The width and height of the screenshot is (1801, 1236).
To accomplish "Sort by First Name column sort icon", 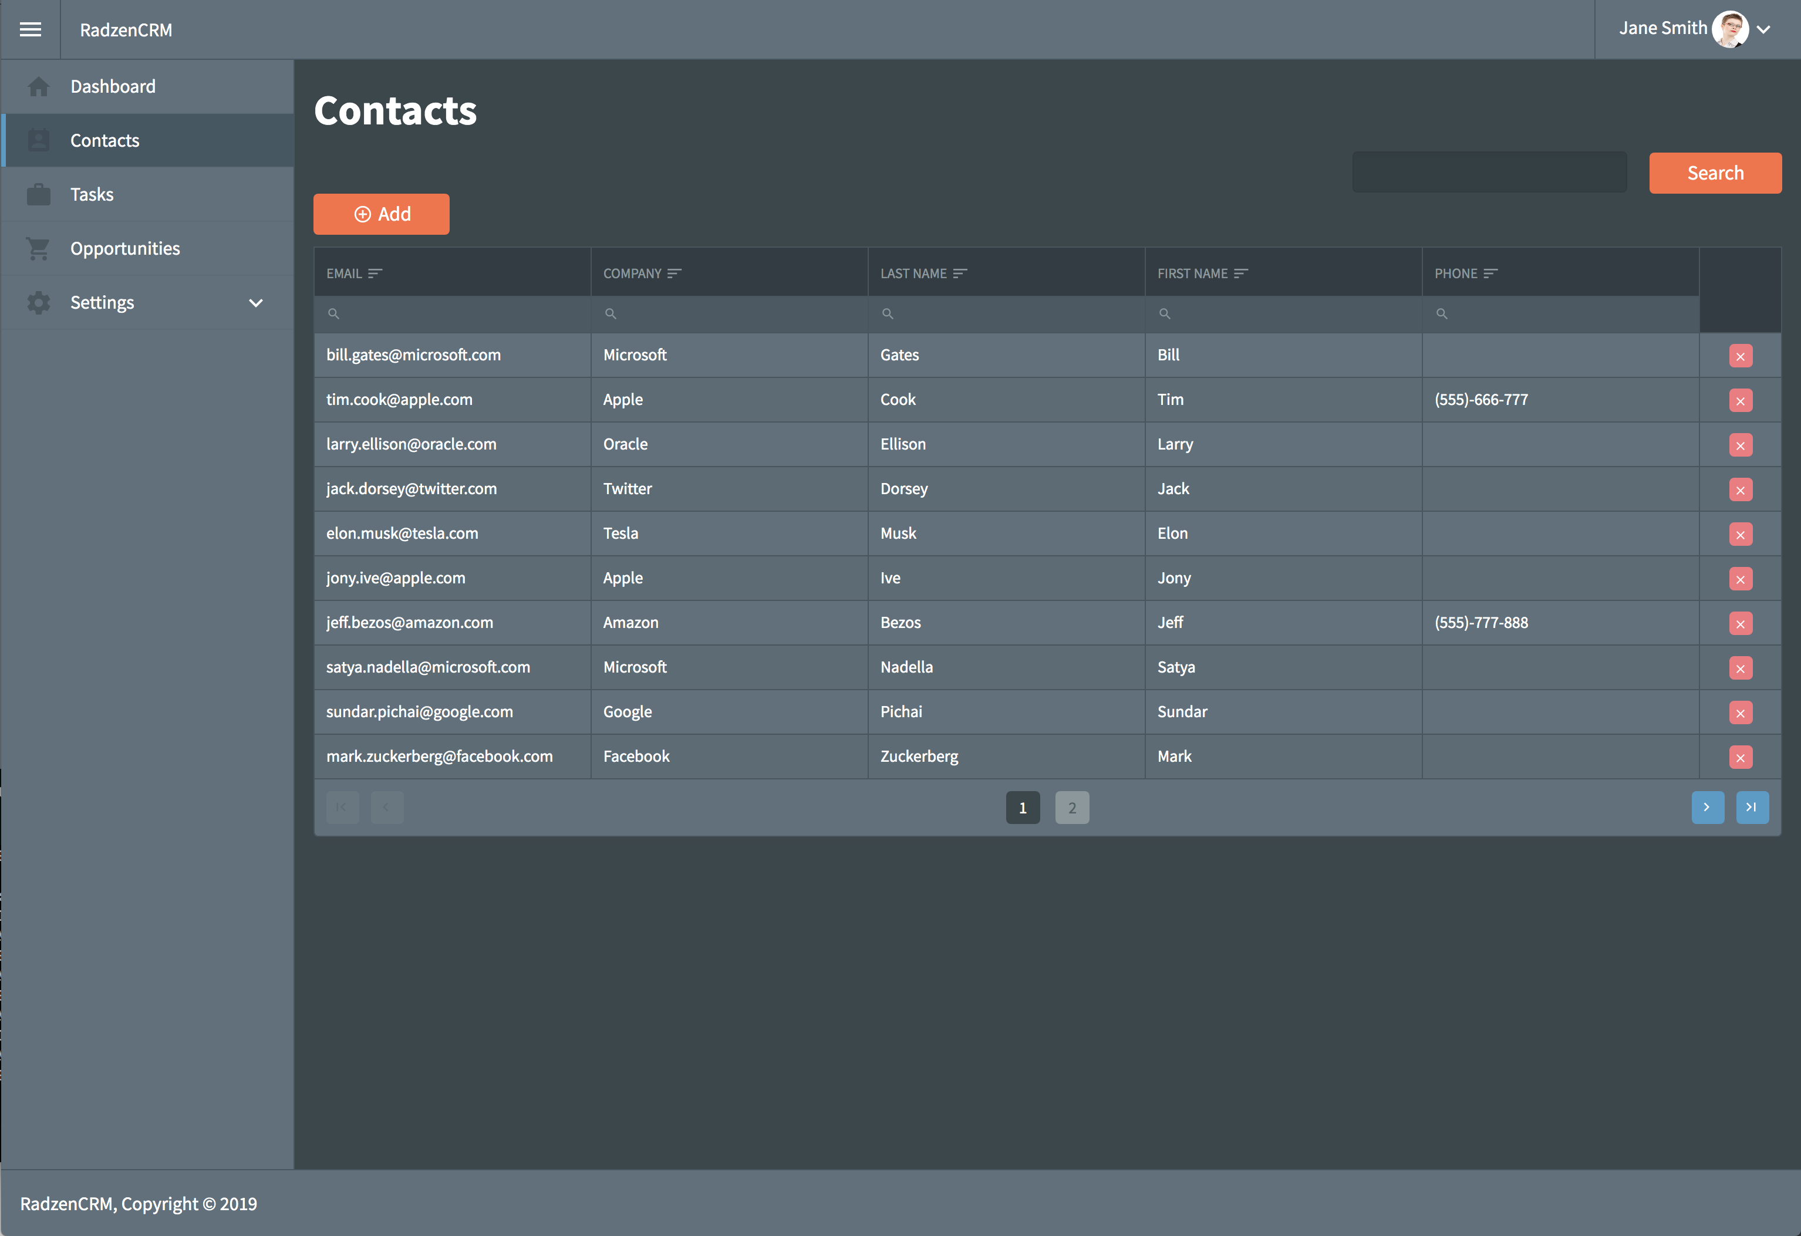I will click(1241, 273).
